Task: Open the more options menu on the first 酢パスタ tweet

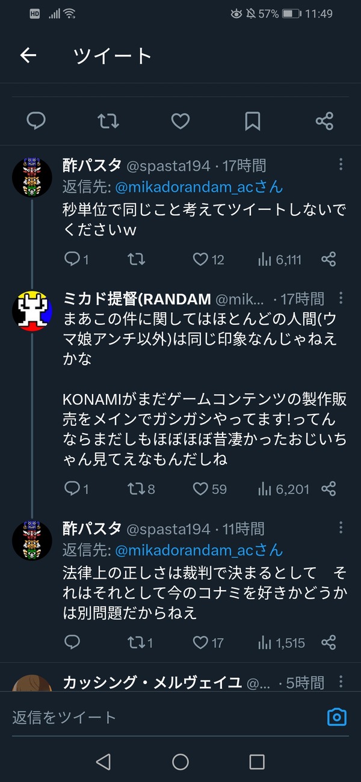Action: click(341, 164)
